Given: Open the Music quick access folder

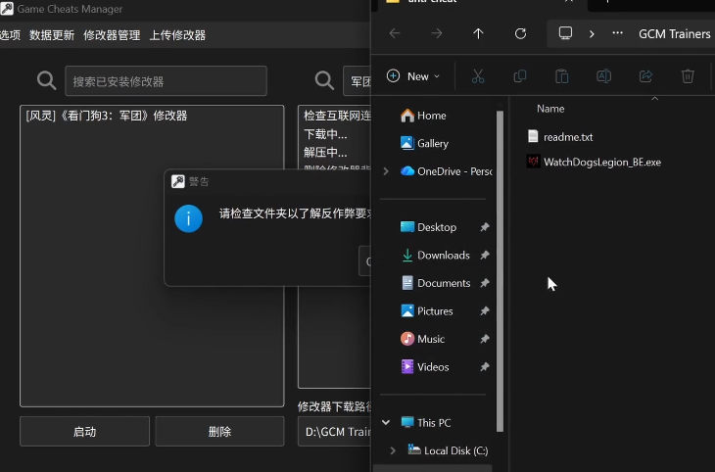Looking at the screenshot, I should pyautogui.click(x=422, y=339).
